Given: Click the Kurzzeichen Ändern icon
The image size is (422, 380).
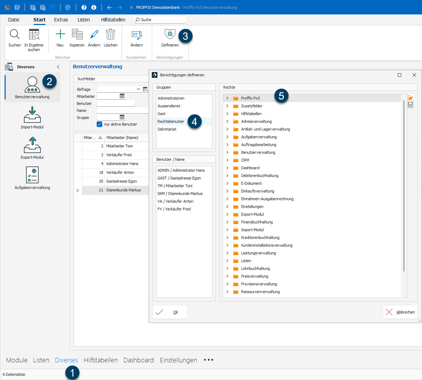Looking at the screenshot, I should [x=137, y=35].
